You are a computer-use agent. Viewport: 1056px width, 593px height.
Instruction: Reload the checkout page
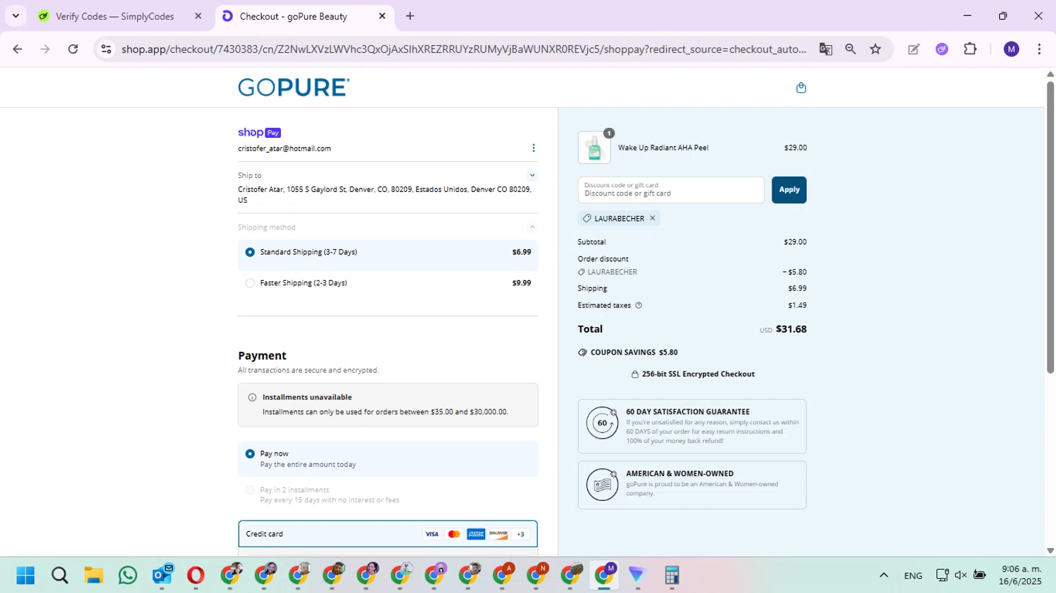pos(73,49)
